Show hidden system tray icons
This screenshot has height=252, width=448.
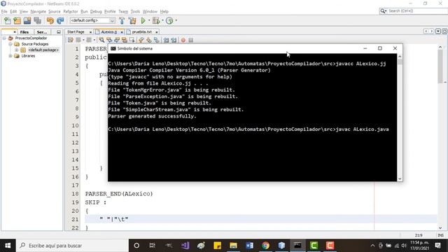coord(372,246)
